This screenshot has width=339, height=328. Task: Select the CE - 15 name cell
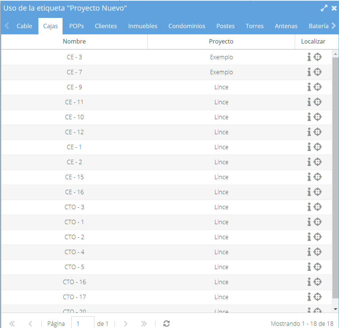pyautogui.click(x=74, y=177)
